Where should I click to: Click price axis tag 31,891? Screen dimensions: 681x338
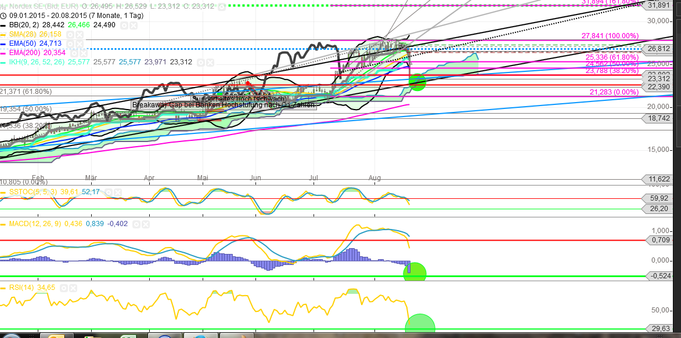[657, 6]
